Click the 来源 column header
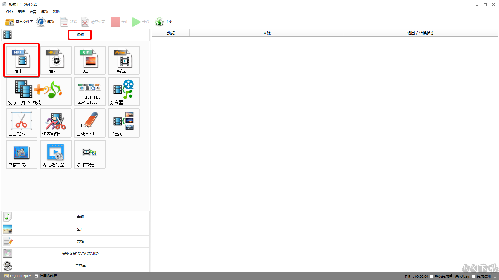Image resolution: width=499 pixels, height=280 pixels. pyautogui.click(x=267, y=33)
